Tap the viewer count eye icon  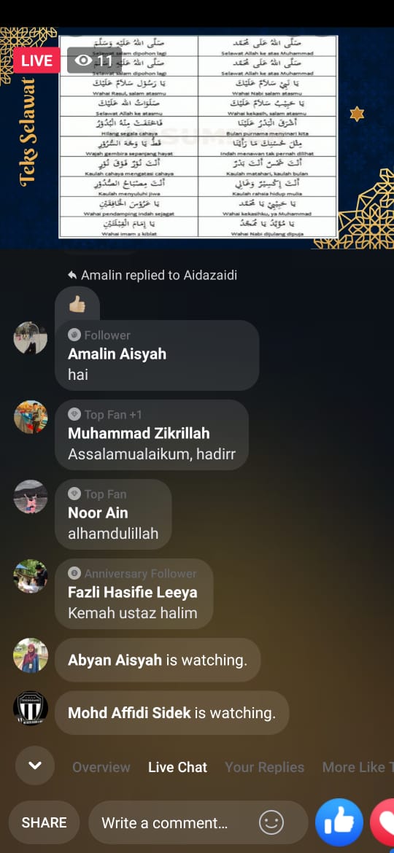point(83,60)
